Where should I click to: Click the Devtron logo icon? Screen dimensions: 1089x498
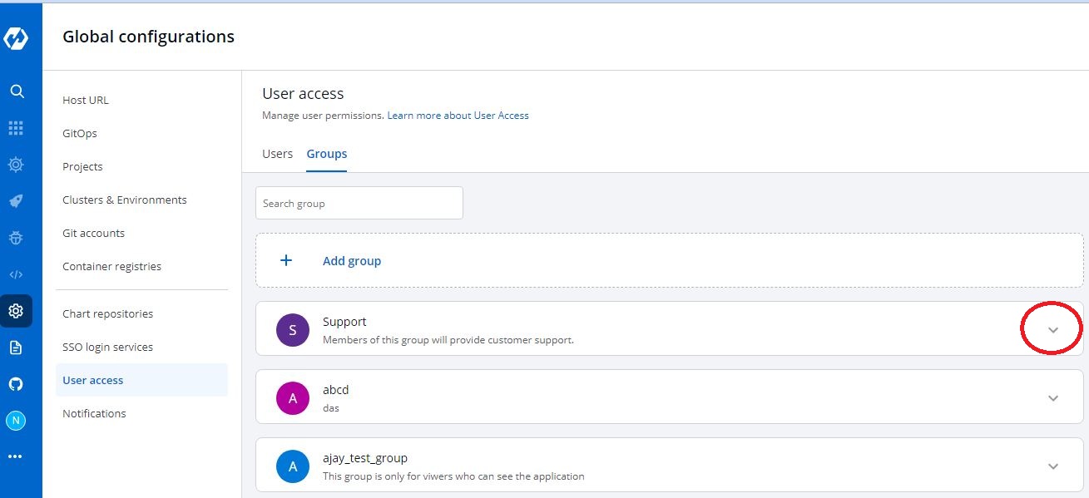coord(16,38)
